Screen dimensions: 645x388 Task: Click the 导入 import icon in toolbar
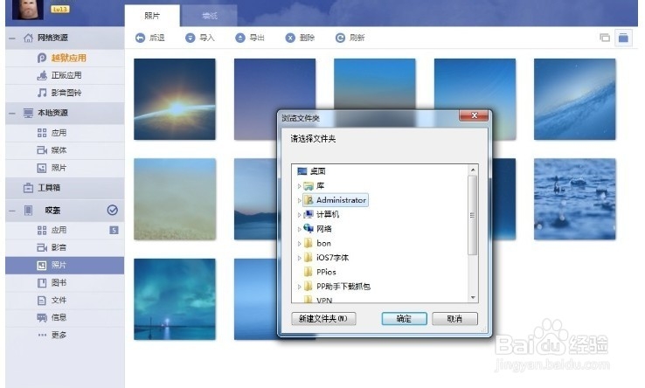190,38
